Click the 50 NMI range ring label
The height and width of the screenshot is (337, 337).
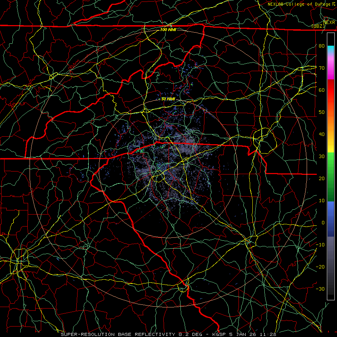[168, 99]
